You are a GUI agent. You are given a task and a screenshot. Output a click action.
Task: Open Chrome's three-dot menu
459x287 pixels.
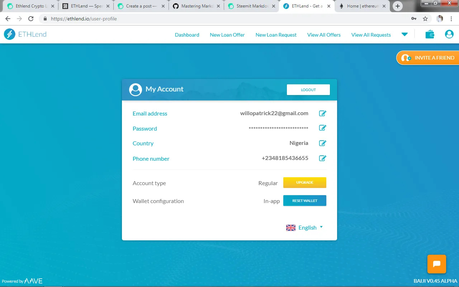pos(451,19)
